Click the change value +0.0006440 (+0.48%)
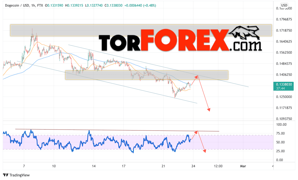Screen dimensions: 298x180 pos(140,5)
